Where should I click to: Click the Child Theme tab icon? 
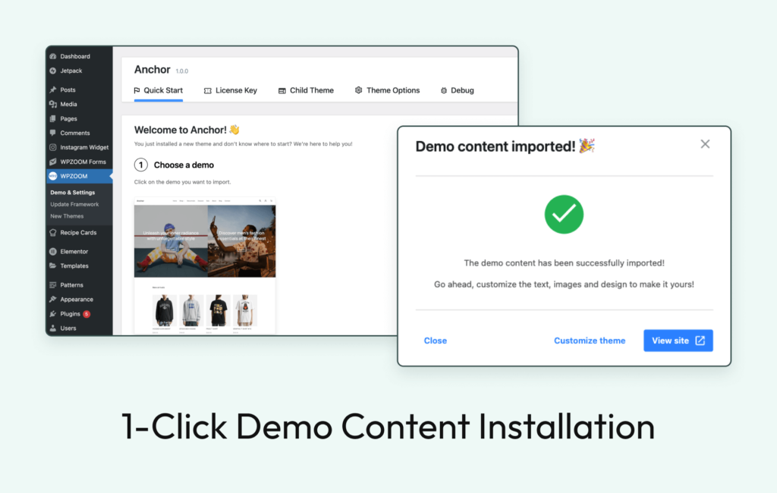(282, 91)
